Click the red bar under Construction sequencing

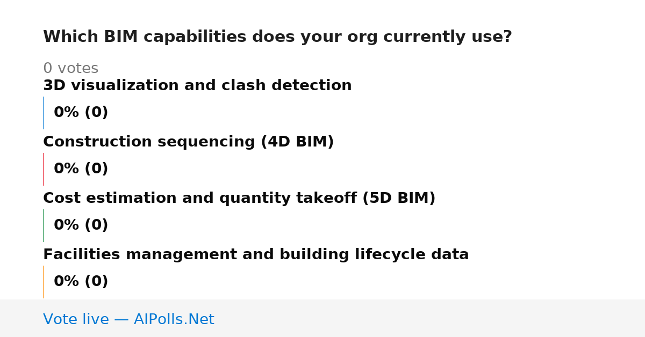pyautogui.click(x=44, y=169)
